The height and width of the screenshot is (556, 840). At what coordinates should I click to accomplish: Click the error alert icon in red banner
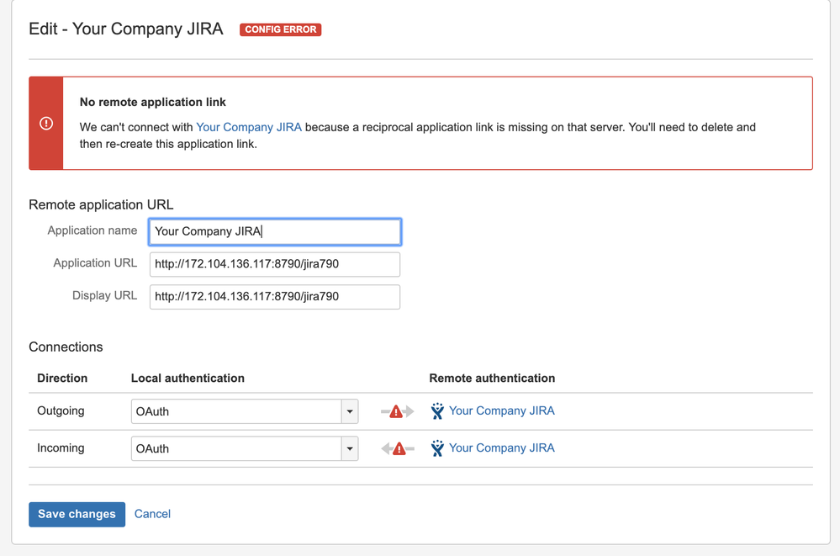click(46, 124)
